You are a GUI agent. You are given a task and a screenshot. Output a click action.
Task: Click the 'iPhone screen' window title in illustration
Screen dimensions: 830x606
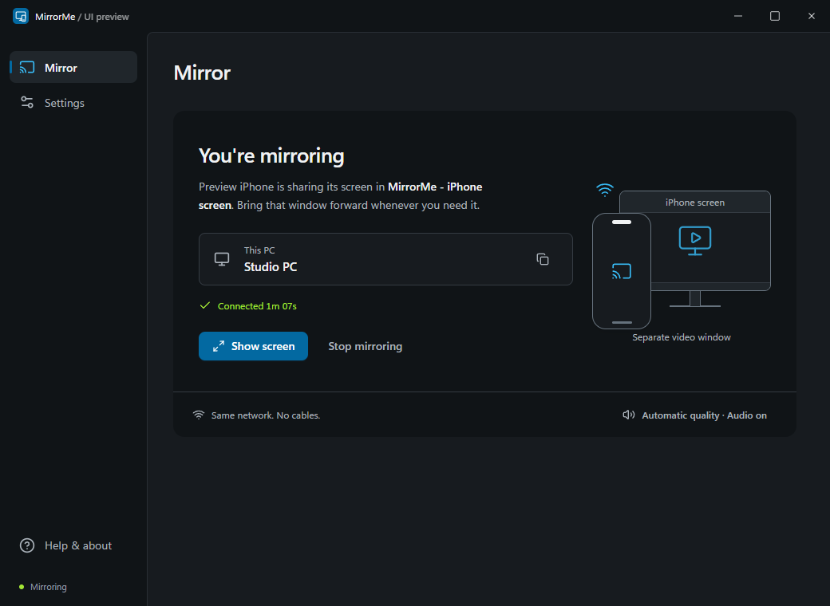point(695,203)
